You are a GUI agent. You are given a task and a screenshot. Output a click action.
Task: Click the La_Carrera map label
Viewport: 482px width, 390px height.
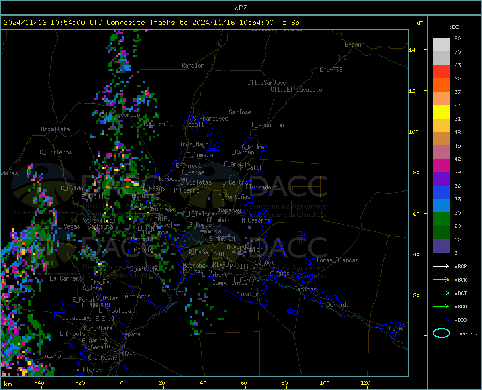point(66,278)
